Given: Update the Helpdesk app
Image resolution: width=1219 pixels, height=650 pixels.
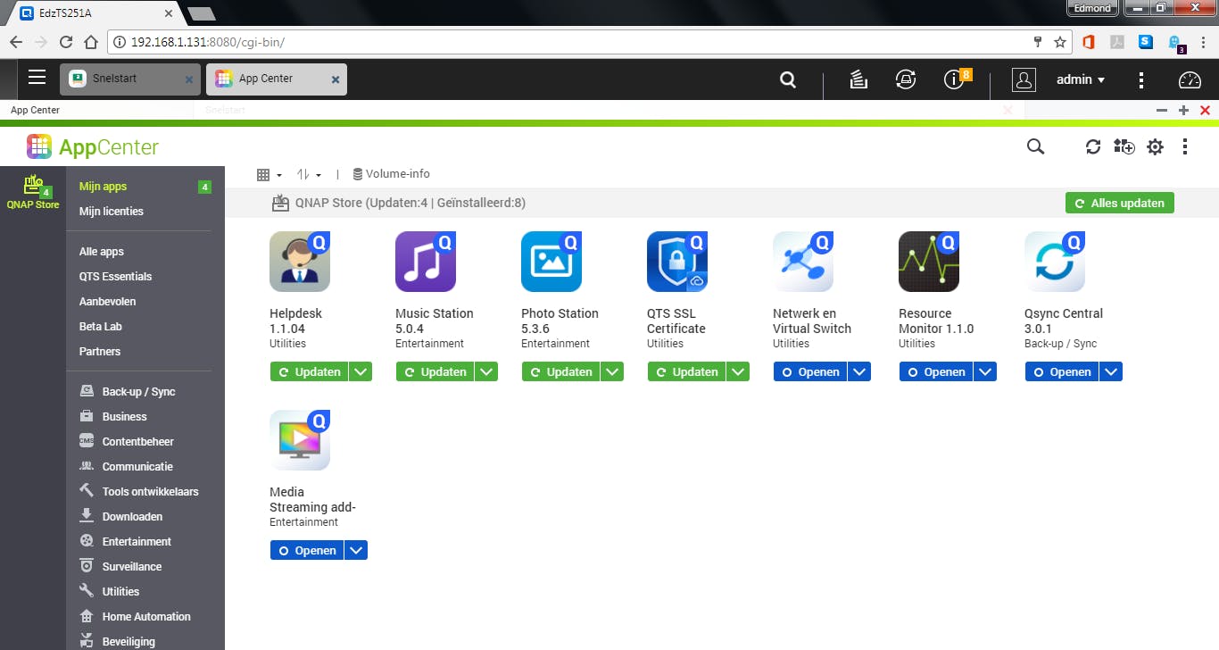Looking at the screenshot, I should coord(309,372).
